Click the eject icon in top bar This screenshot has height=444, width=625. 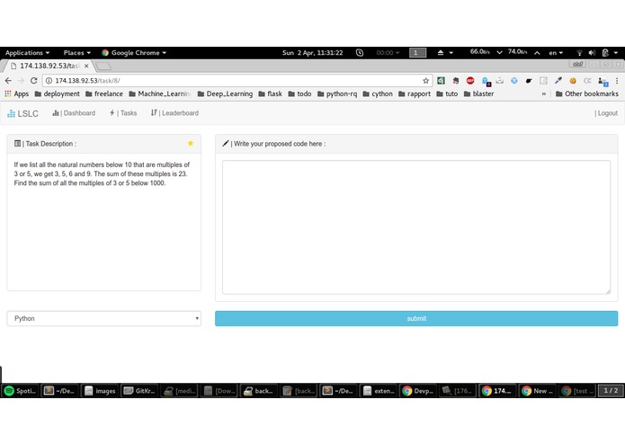pyautogui.click(x=441, y=52)
